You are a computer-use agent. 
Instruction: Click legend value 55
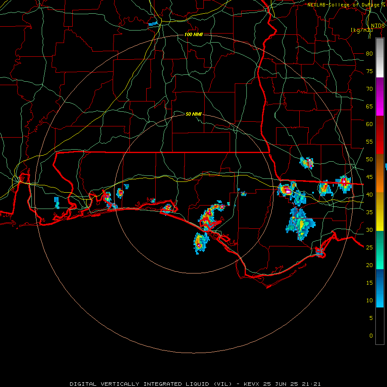tap(369, 141)
